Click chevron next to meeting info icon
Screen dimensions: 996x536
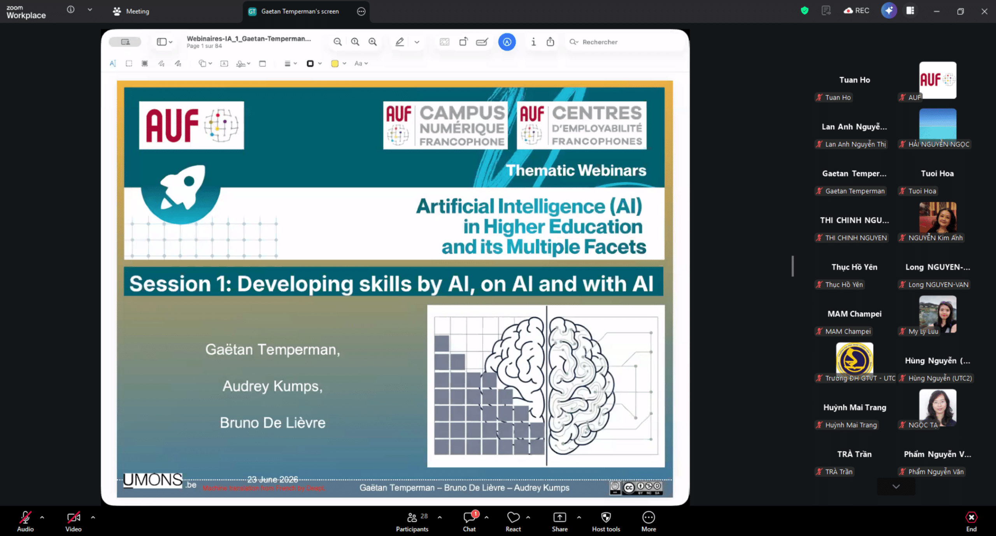pyautogui.click(x=90, y=9)
